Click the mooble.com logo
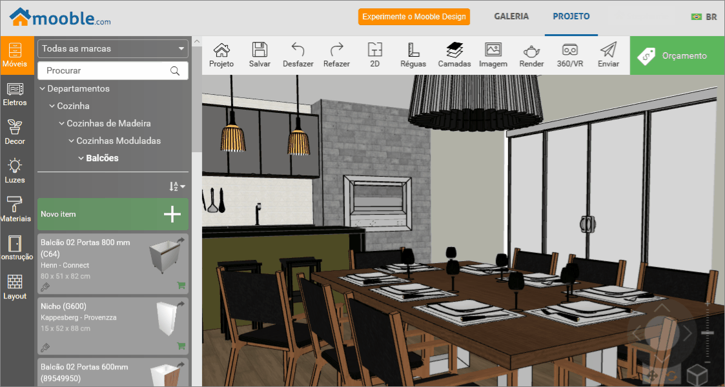725x387 pixels. point(60,17)
